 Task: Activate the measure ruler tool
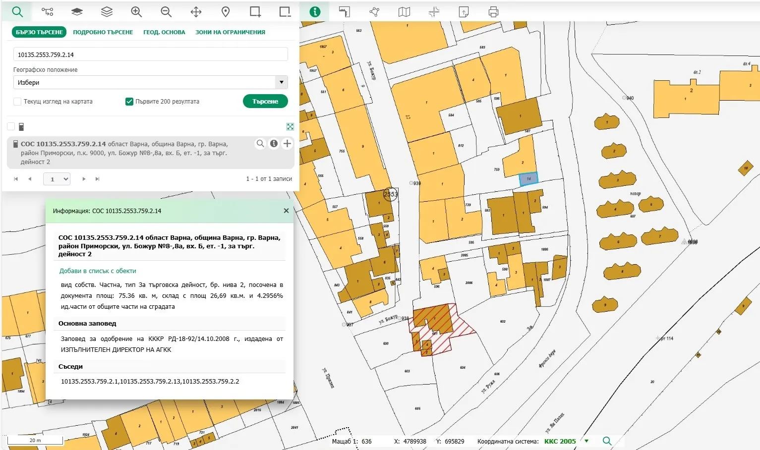(345, 12)
